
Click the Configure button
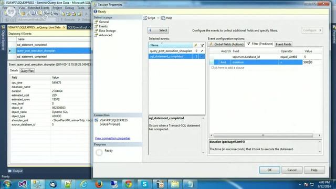coord(312,30)
